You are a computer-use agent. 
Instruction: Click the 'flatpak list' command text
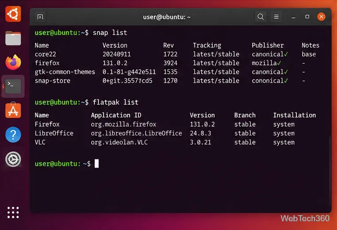116,102
